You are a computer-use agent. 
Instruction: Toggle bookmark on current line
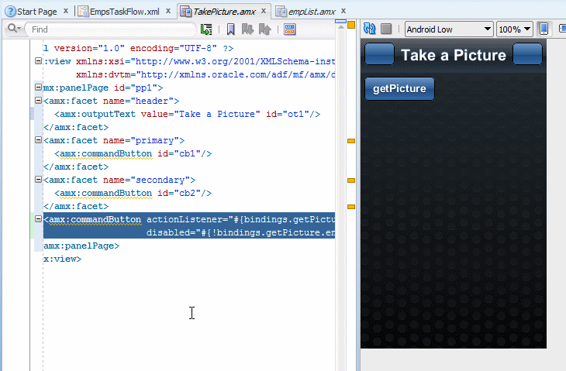pyautogui.click(x=230, y=29)
